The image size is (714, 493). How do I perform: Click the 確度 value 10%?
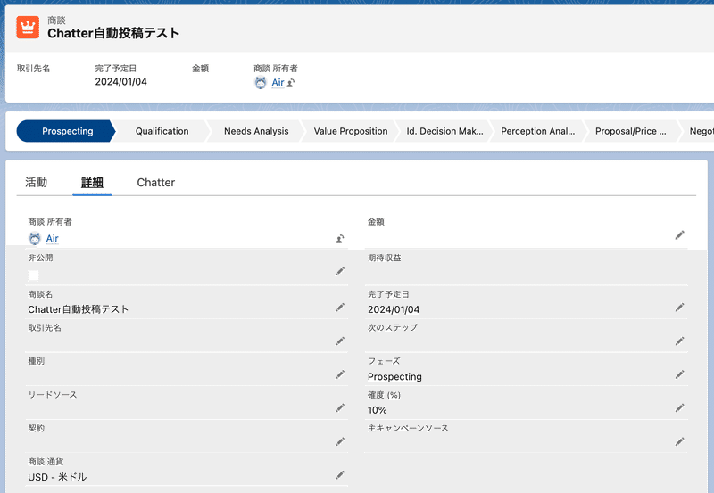pyautogui.click(x=377, y=410)
